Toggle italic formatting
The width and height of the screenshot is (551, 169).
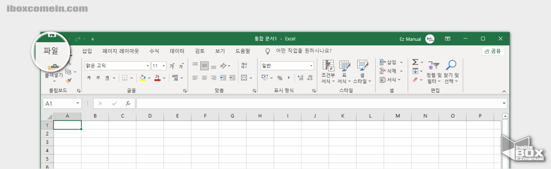coord(98,78)
